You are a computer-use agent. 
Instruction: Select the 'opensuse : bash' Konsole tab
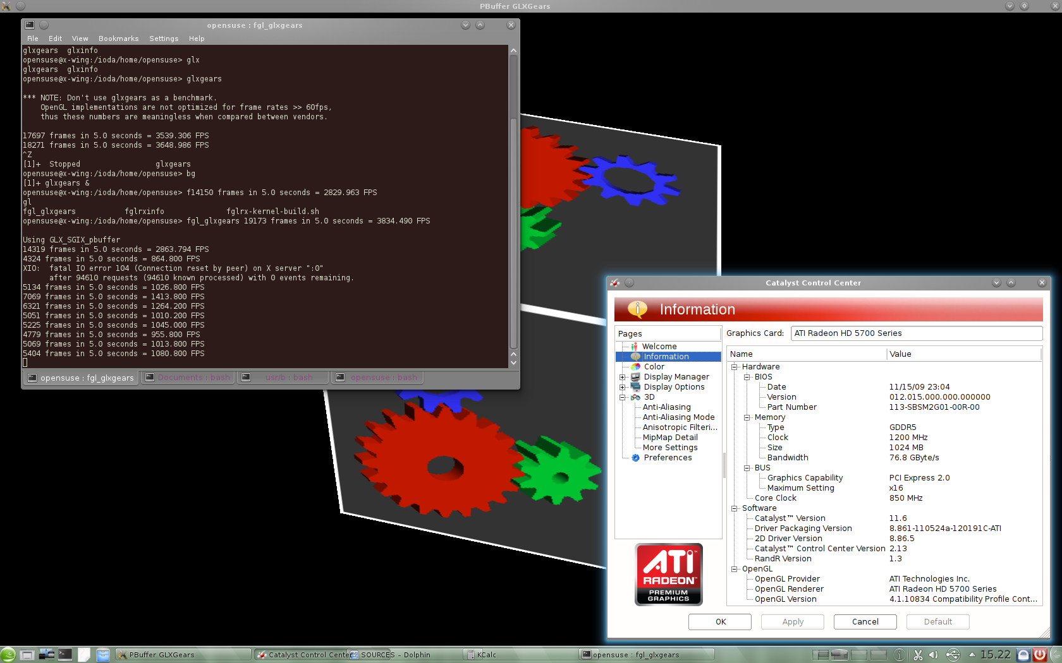click(377, 378)
